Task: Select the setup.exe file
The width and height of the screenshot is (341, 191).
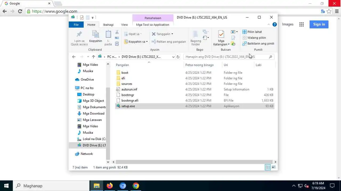Action: pos(194,106)
